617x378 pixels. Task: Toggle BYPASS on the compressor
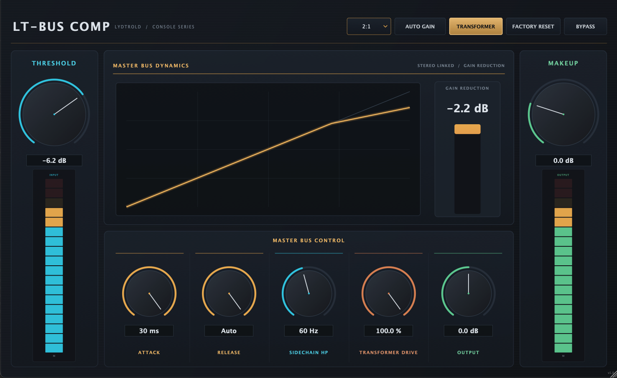point(585,26)
